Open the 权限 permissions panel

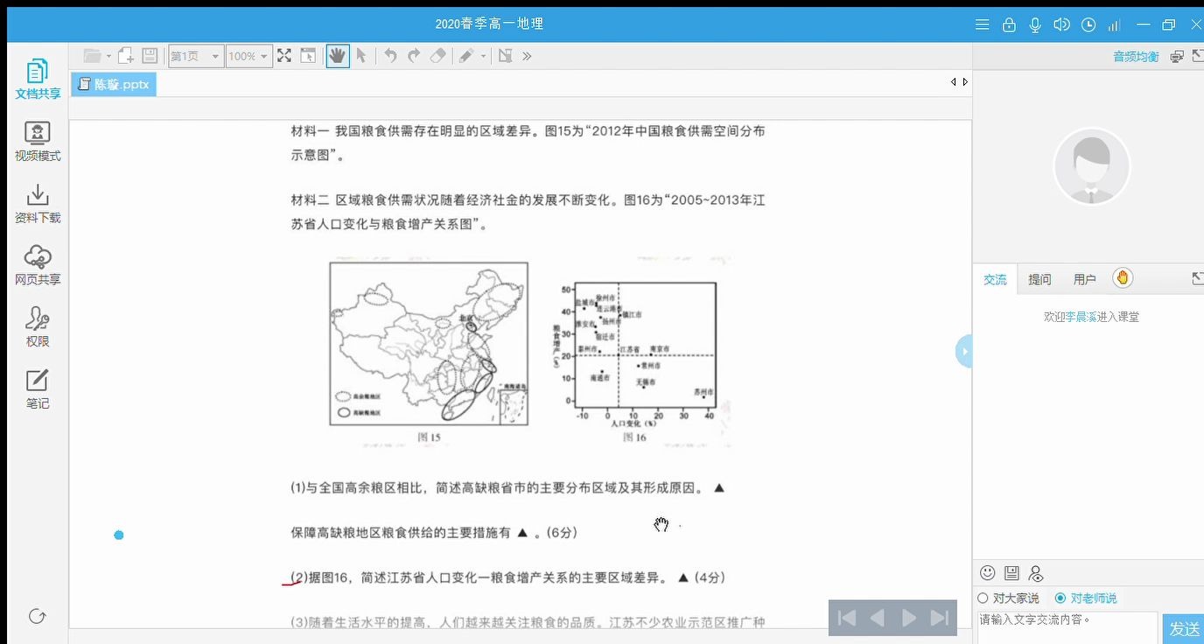point(38,327)
